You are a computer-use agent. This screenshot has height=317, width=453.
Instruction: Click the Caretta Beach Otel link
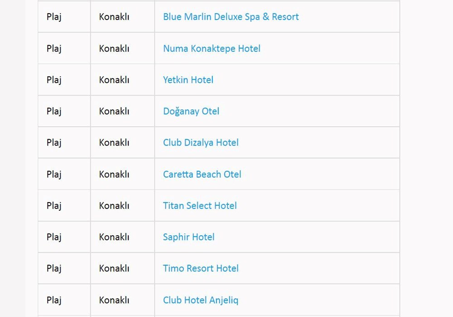coord(202,174)
